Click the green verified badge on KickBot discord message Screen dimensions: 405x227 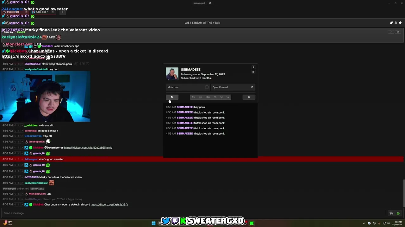point(31,205)
